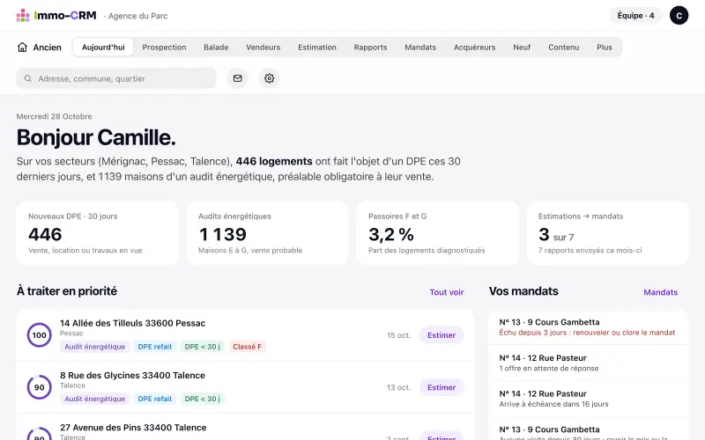Click DPE < 30 j tag on Allée des Tilleuls
Image resolution: width=705 pixels, height=440 pixels.
[x=203, y=347]
